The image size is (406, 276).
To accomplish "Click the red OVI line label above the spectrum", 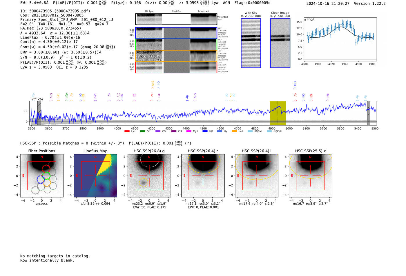I will click(152, 97).
